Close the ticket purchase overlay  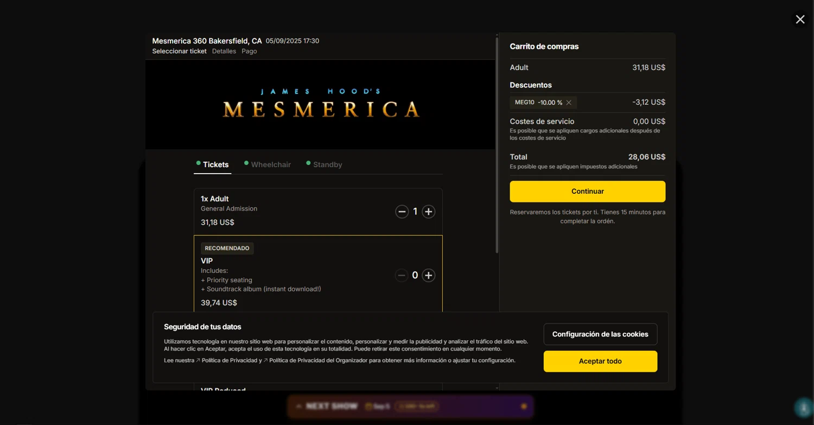pyautogui.click(x=800, y=20)
